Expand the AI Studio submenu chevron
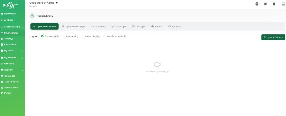This screenshot has height=116, width=286. point(22,20)
